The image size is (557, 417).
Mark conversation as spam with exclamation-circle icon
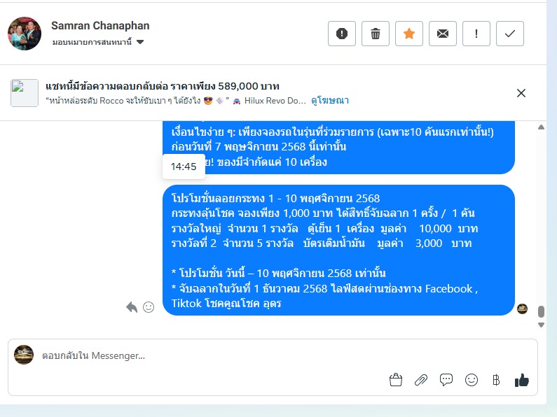[x=342, y=34]
